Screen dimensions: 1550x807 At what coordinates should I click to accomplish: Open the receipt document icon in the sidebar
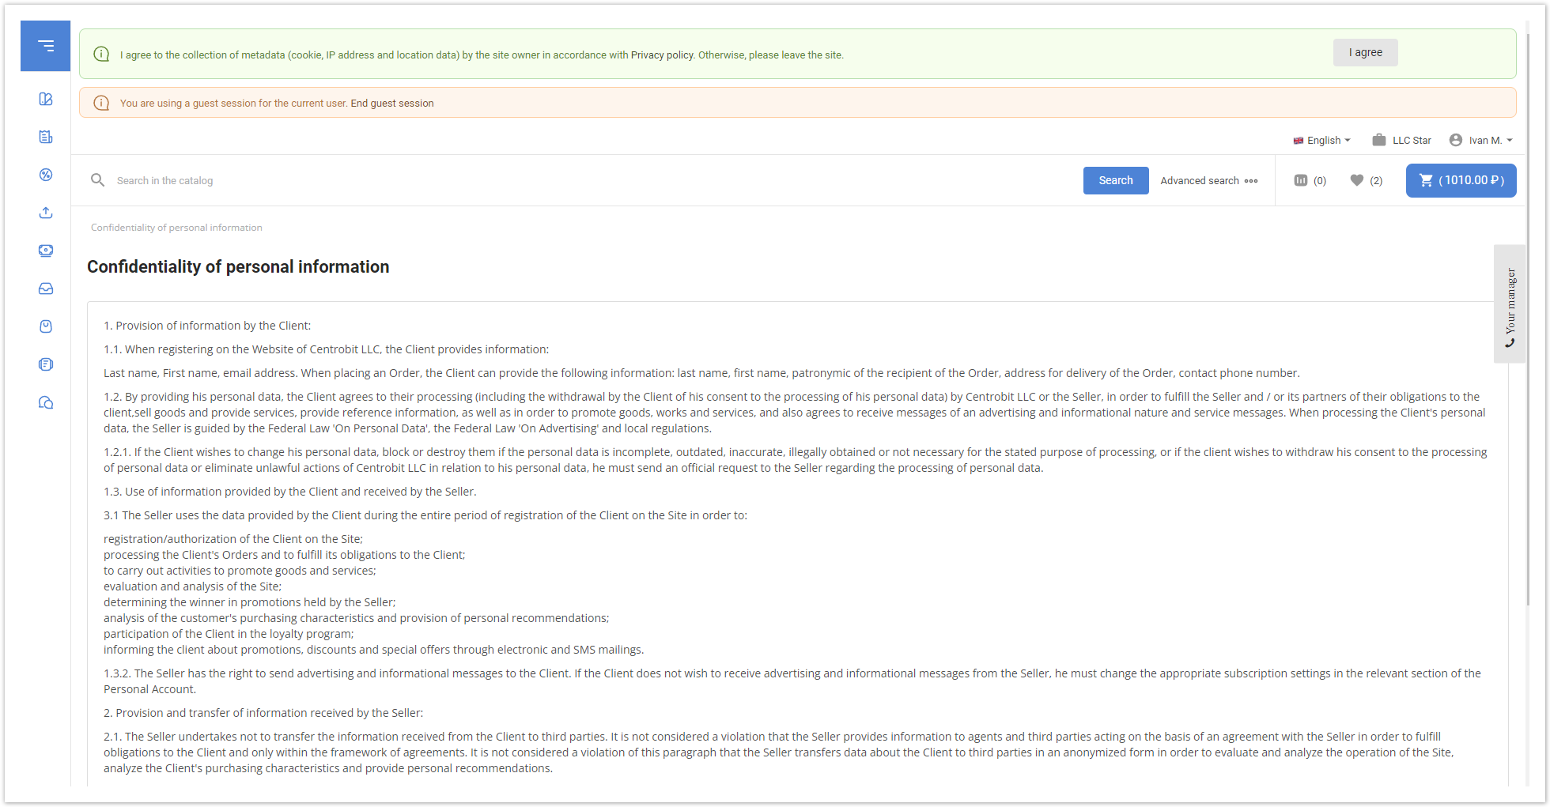click(46, 137)
